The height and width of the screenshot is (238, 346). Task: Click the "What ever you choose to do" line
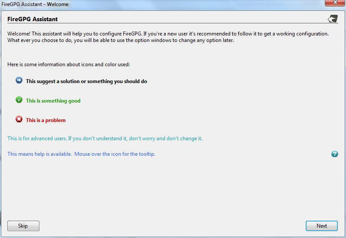[120, 40]
